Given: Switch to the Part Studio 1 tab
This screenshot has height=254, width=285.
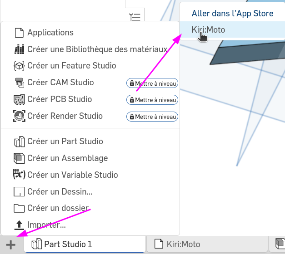Looking at the screenshot, I should point(85,244).
